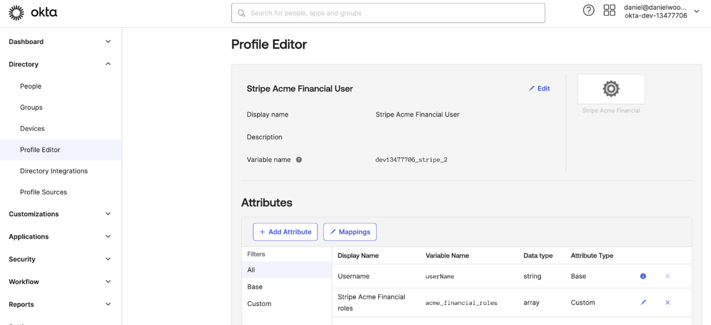Expand the Applications menu section
The image size is (711, 325).
pos(108,236)
